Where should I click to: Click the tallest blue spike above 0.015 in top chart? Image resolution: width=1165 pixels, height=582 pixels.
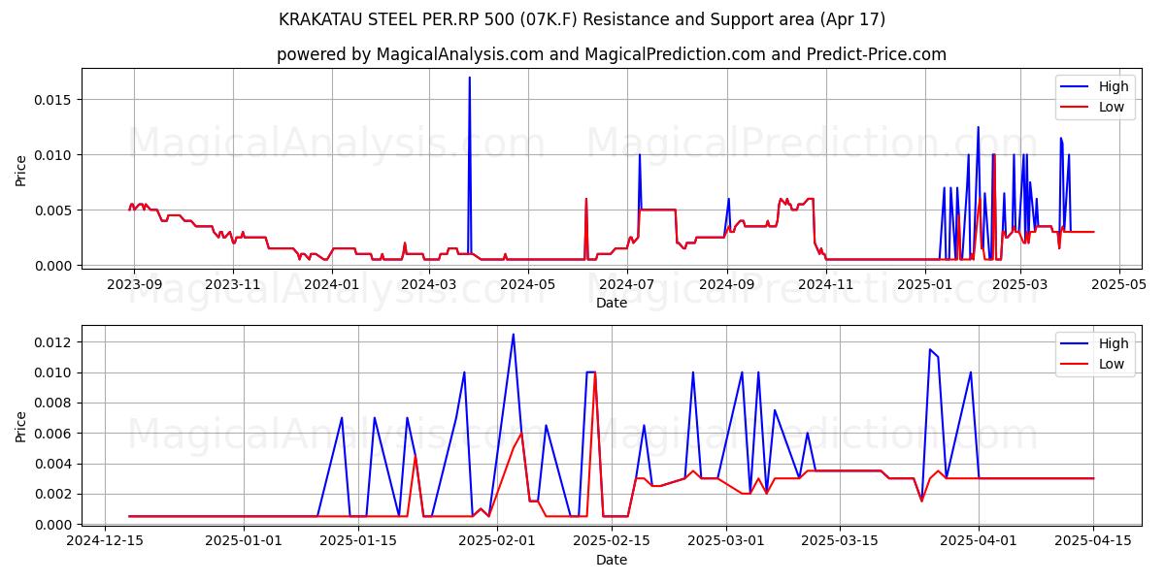tap(470, 79)
